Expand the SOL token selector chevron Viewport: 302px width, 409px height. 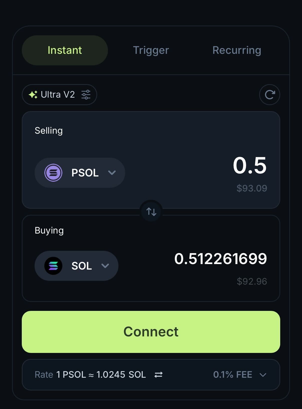[105, 266]
